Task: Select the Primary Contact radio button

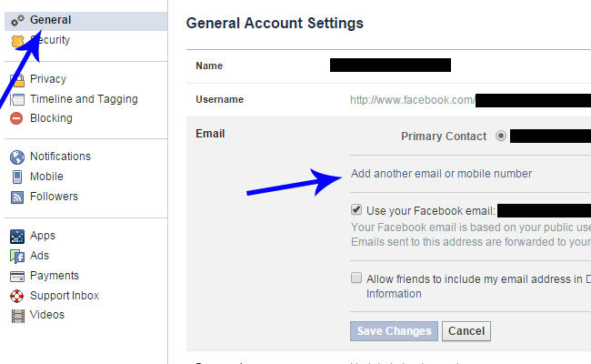Action: click(501, 136)
